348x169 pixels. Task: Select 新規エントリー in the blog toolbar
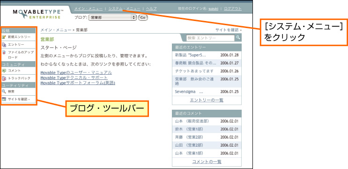pyautogui.click(x=19, y=37)
